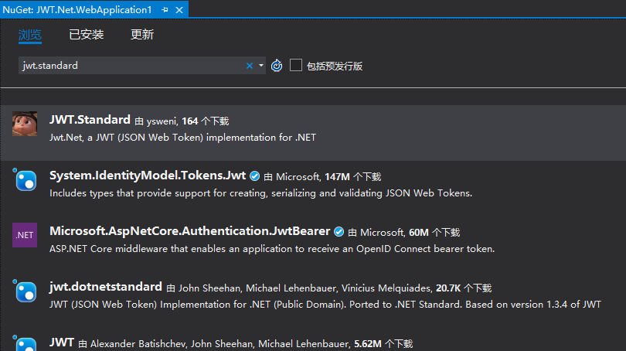Click the JWT.Standard package avatar icon
626x351 pixels.
(25, 124)
